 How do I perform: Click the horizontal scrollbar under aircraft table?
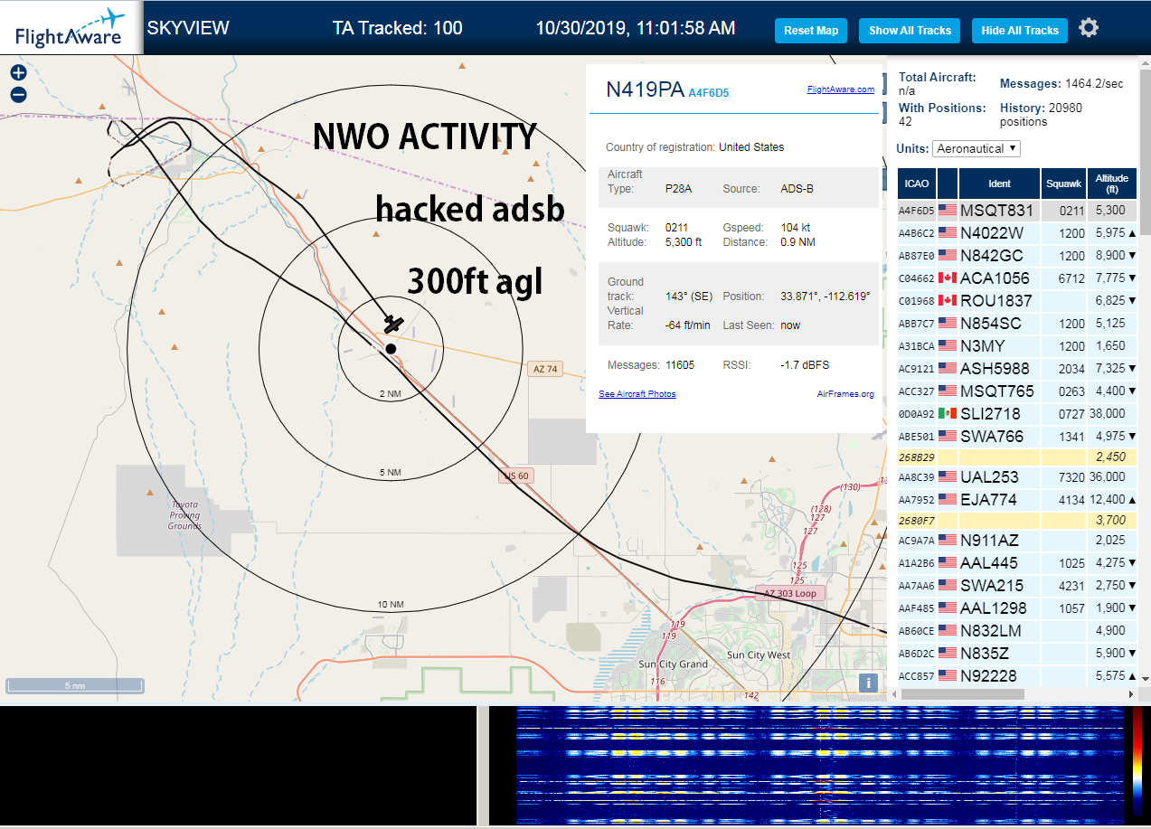coord(962,694)
